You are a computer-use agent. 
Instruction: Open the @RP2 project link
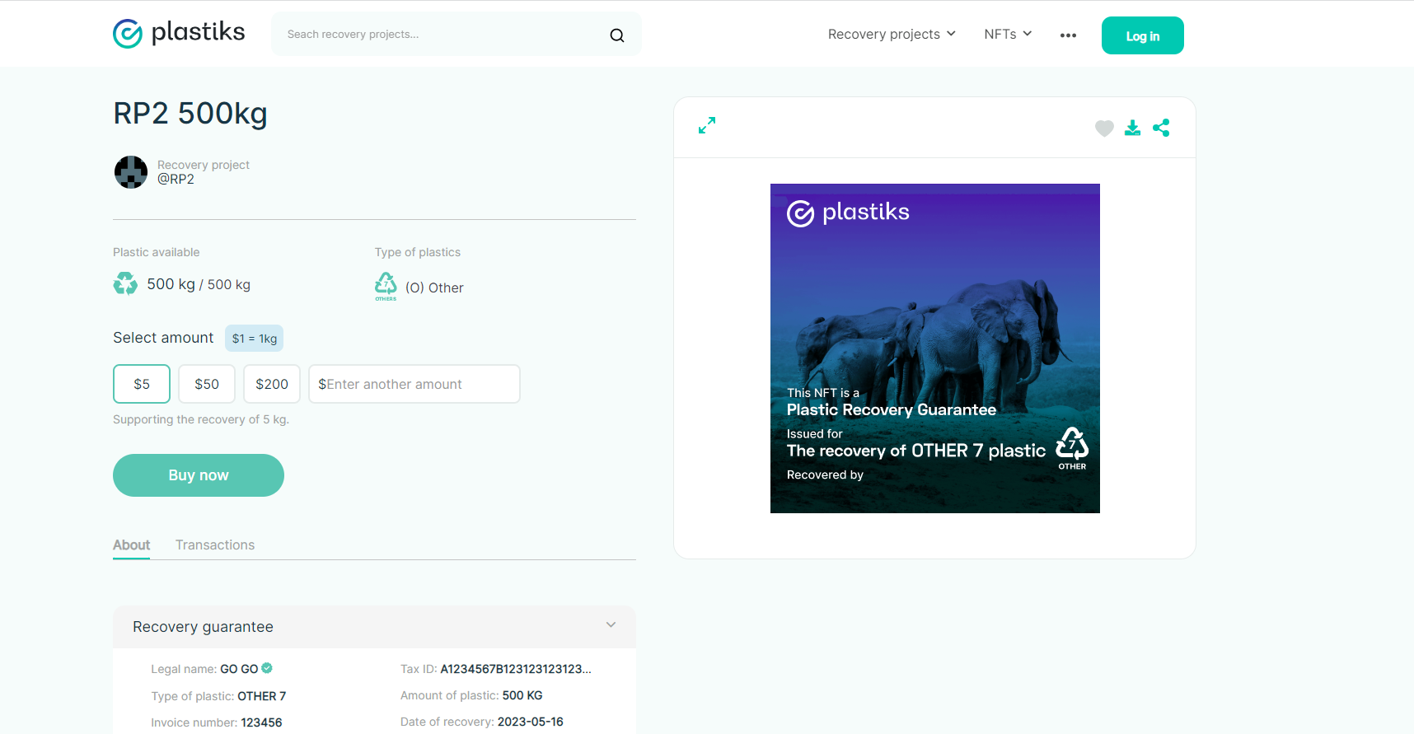(176, 179)
